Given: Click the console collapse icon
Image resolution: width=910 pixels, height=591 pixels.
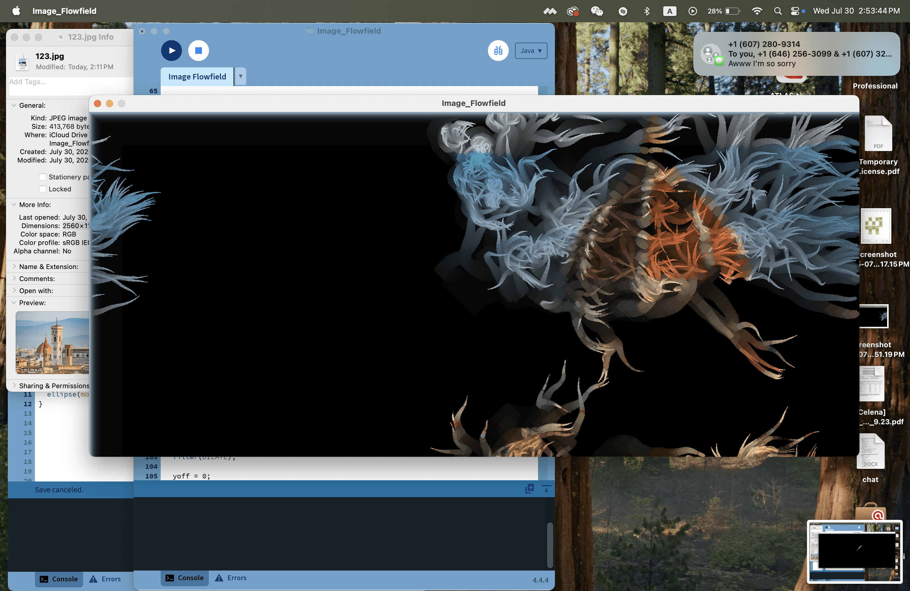Looking at the screenshot, I should (546, 489).
